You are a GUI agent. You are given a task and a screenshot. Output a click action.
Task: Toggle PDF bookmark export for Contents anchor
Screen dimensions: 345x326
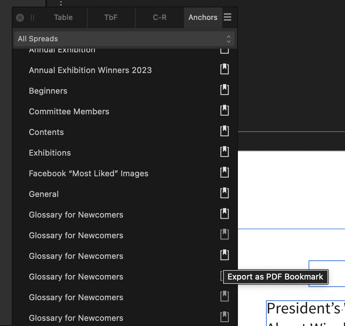click(x=225, y=131)
